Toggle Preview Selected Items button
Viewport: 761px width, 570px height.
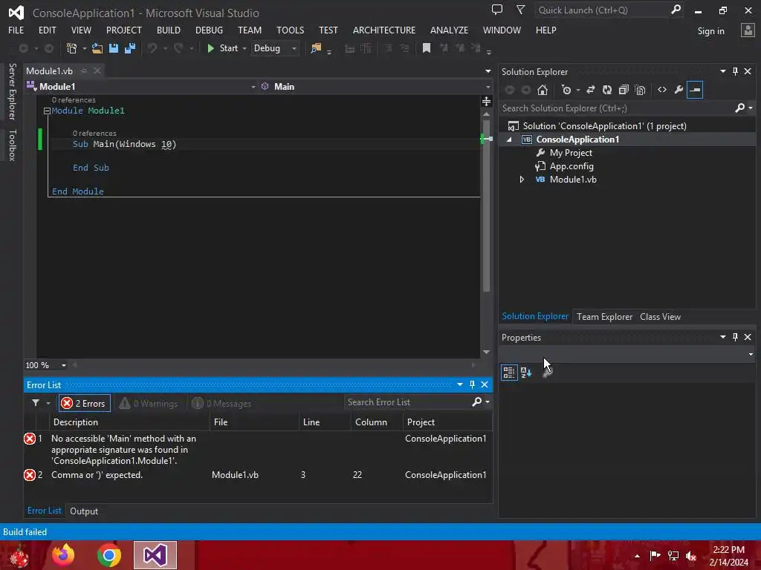coord(695,90)
